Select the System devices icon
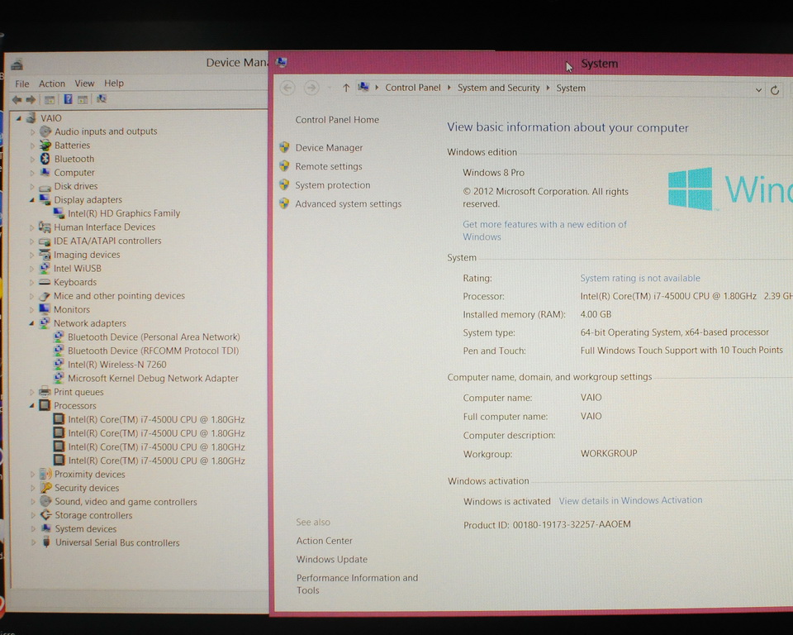The width and height of the screenshot is (793, 635). coord(46,528)
